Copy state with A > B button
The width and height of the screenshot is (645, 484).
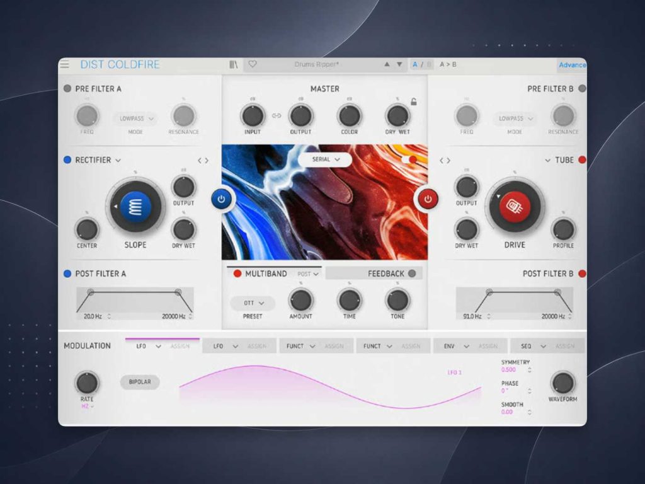[448, 65]
